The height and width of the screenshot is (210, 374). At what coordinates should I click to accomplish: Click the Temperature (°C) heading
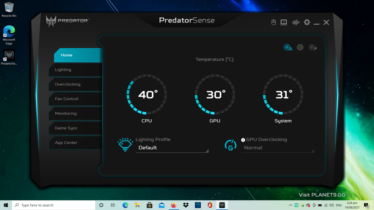[x=214, y=60]
